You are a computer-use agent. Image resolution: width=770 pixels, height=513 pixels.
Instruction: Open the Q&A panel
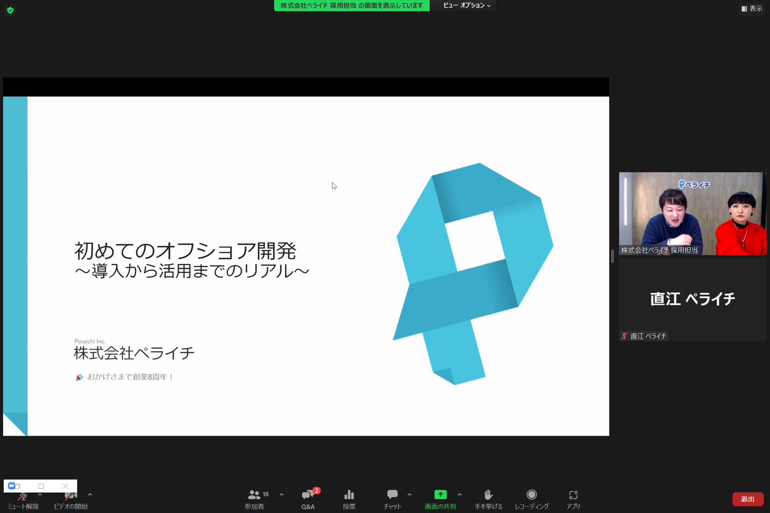[x=308, y=500]
